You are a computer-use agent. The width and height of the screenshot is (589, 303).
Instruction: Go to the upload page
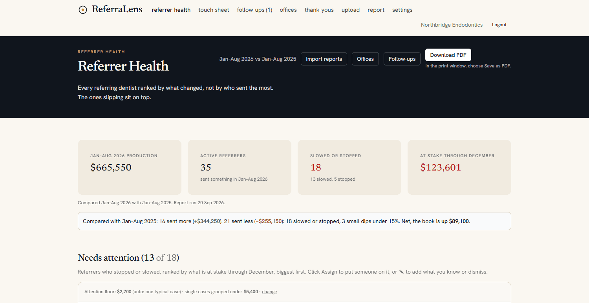click(x=351, y=10)
